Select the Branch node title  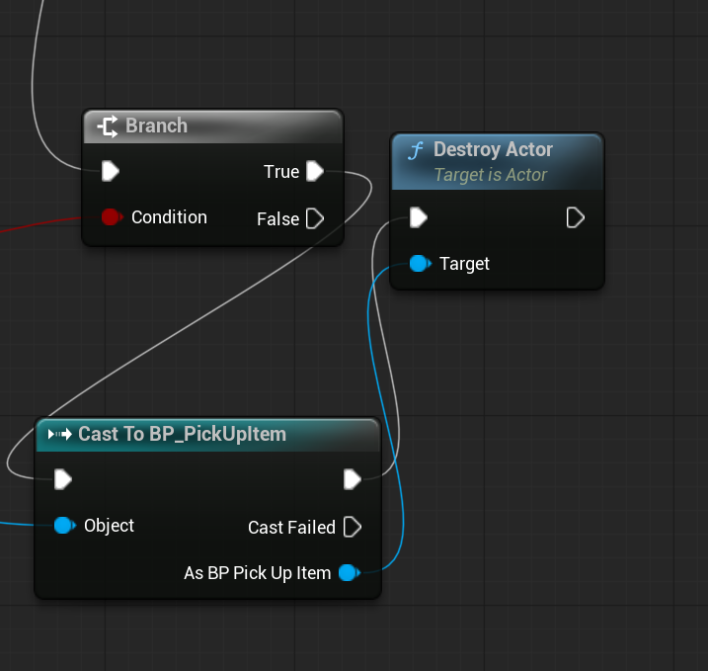(156, 126)
